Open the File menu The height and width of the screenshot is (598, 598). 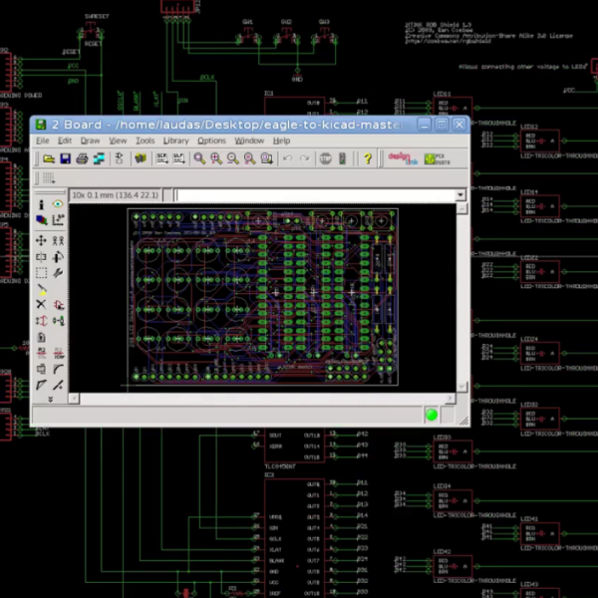[42, 141]
